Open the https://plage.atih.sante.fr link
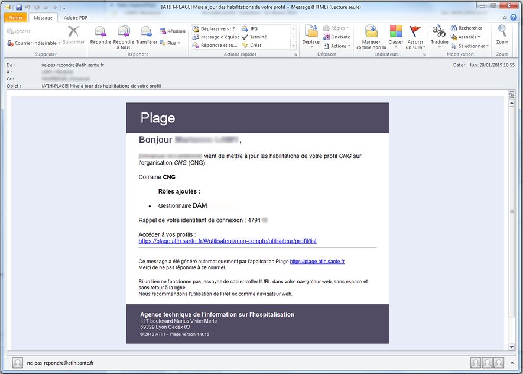 click(317, 262)
